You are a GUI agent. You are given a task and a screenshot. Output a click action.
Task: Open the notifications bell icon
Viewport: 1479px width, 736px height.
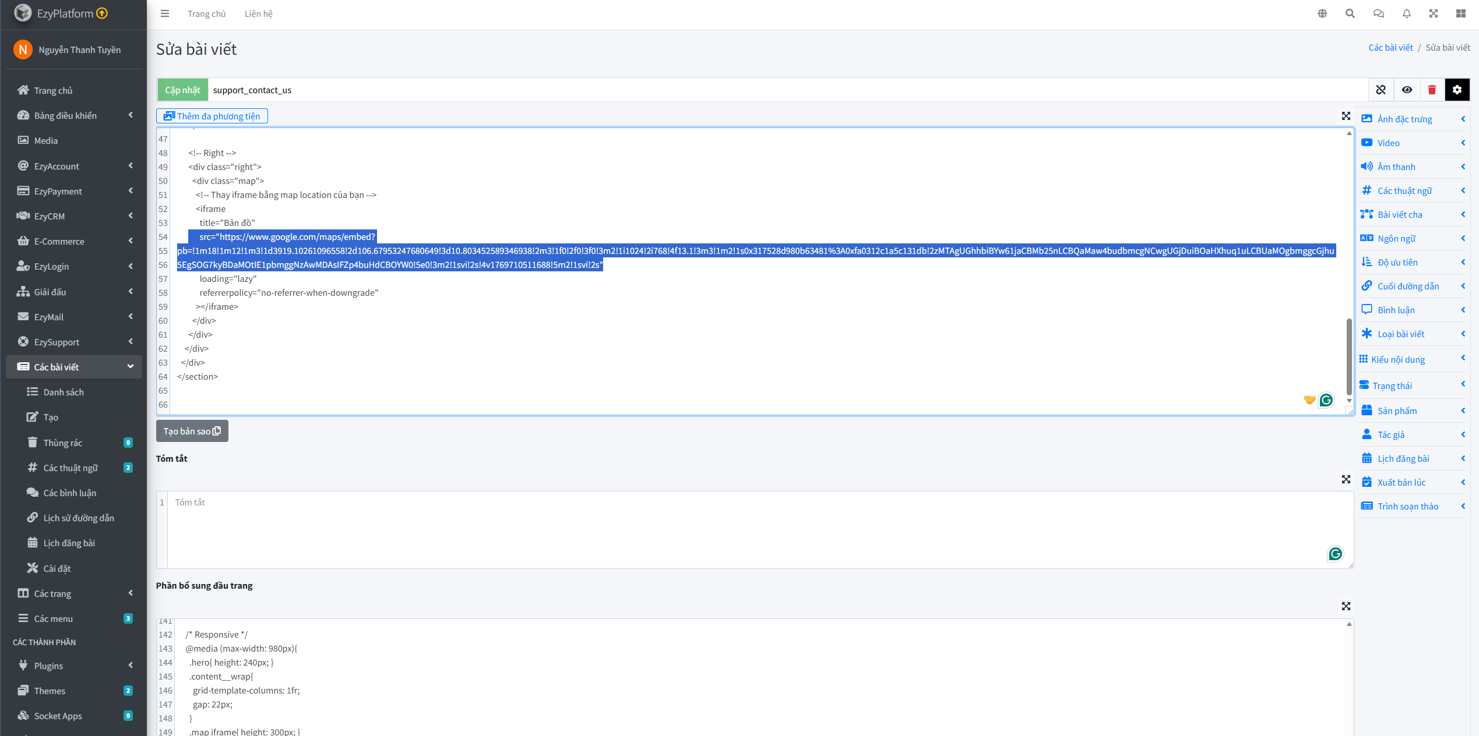tap(1406, 13)
